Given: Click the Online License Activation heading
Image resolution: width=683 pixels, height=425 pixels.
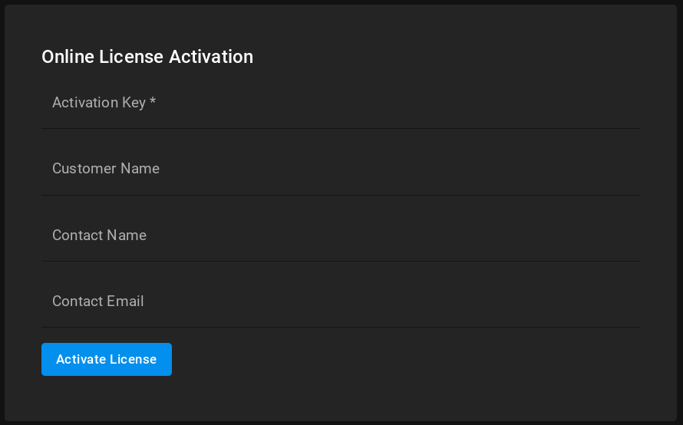Looking at the screenshot, I should 147,57.
